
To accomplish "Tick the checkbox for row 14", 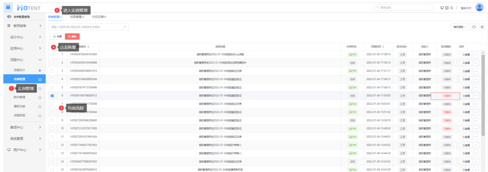I will click(x=52, y=162).
